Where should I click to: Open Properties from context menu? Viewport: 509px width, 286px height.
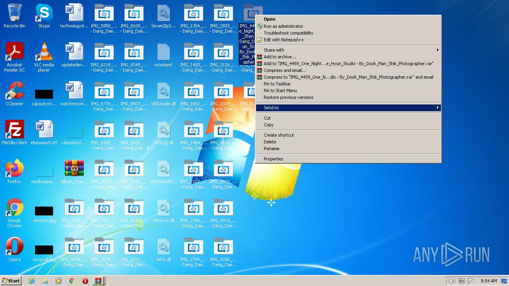348,159
